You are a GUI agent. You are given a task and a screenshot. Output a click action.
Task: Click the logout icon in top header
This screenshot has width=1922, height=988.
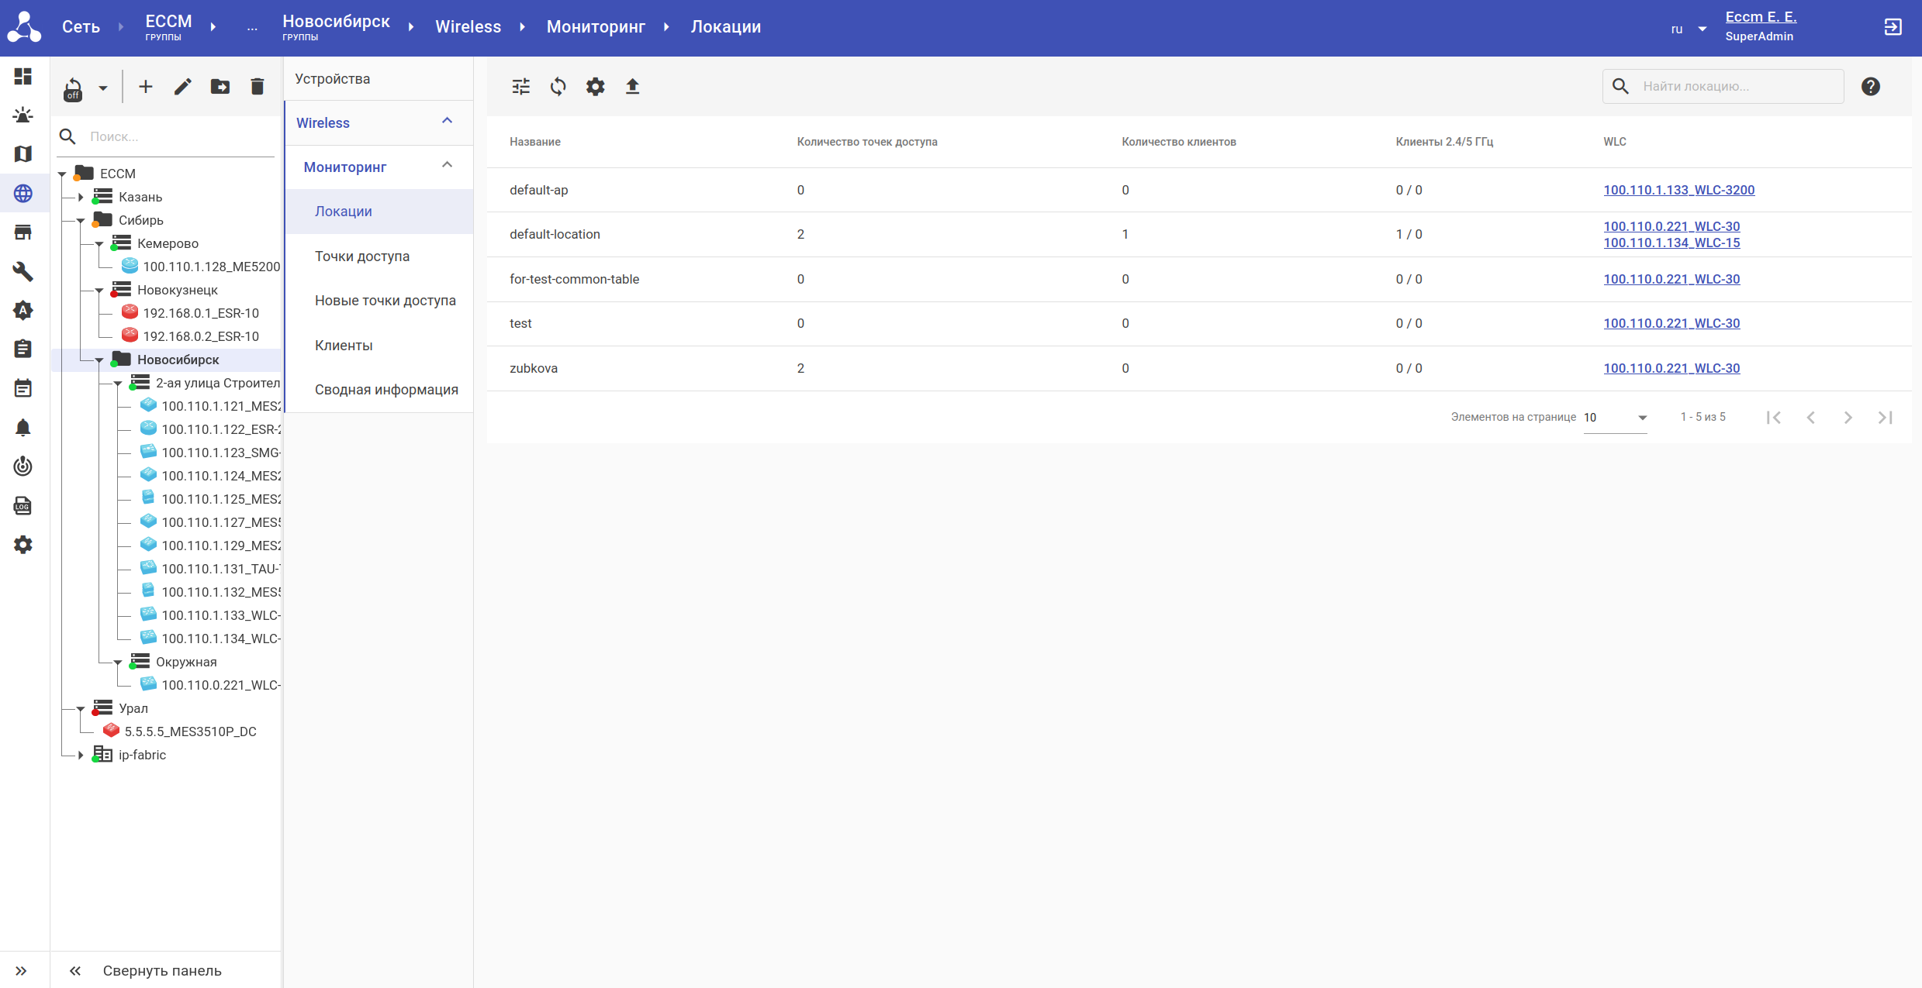(1893, 28)
